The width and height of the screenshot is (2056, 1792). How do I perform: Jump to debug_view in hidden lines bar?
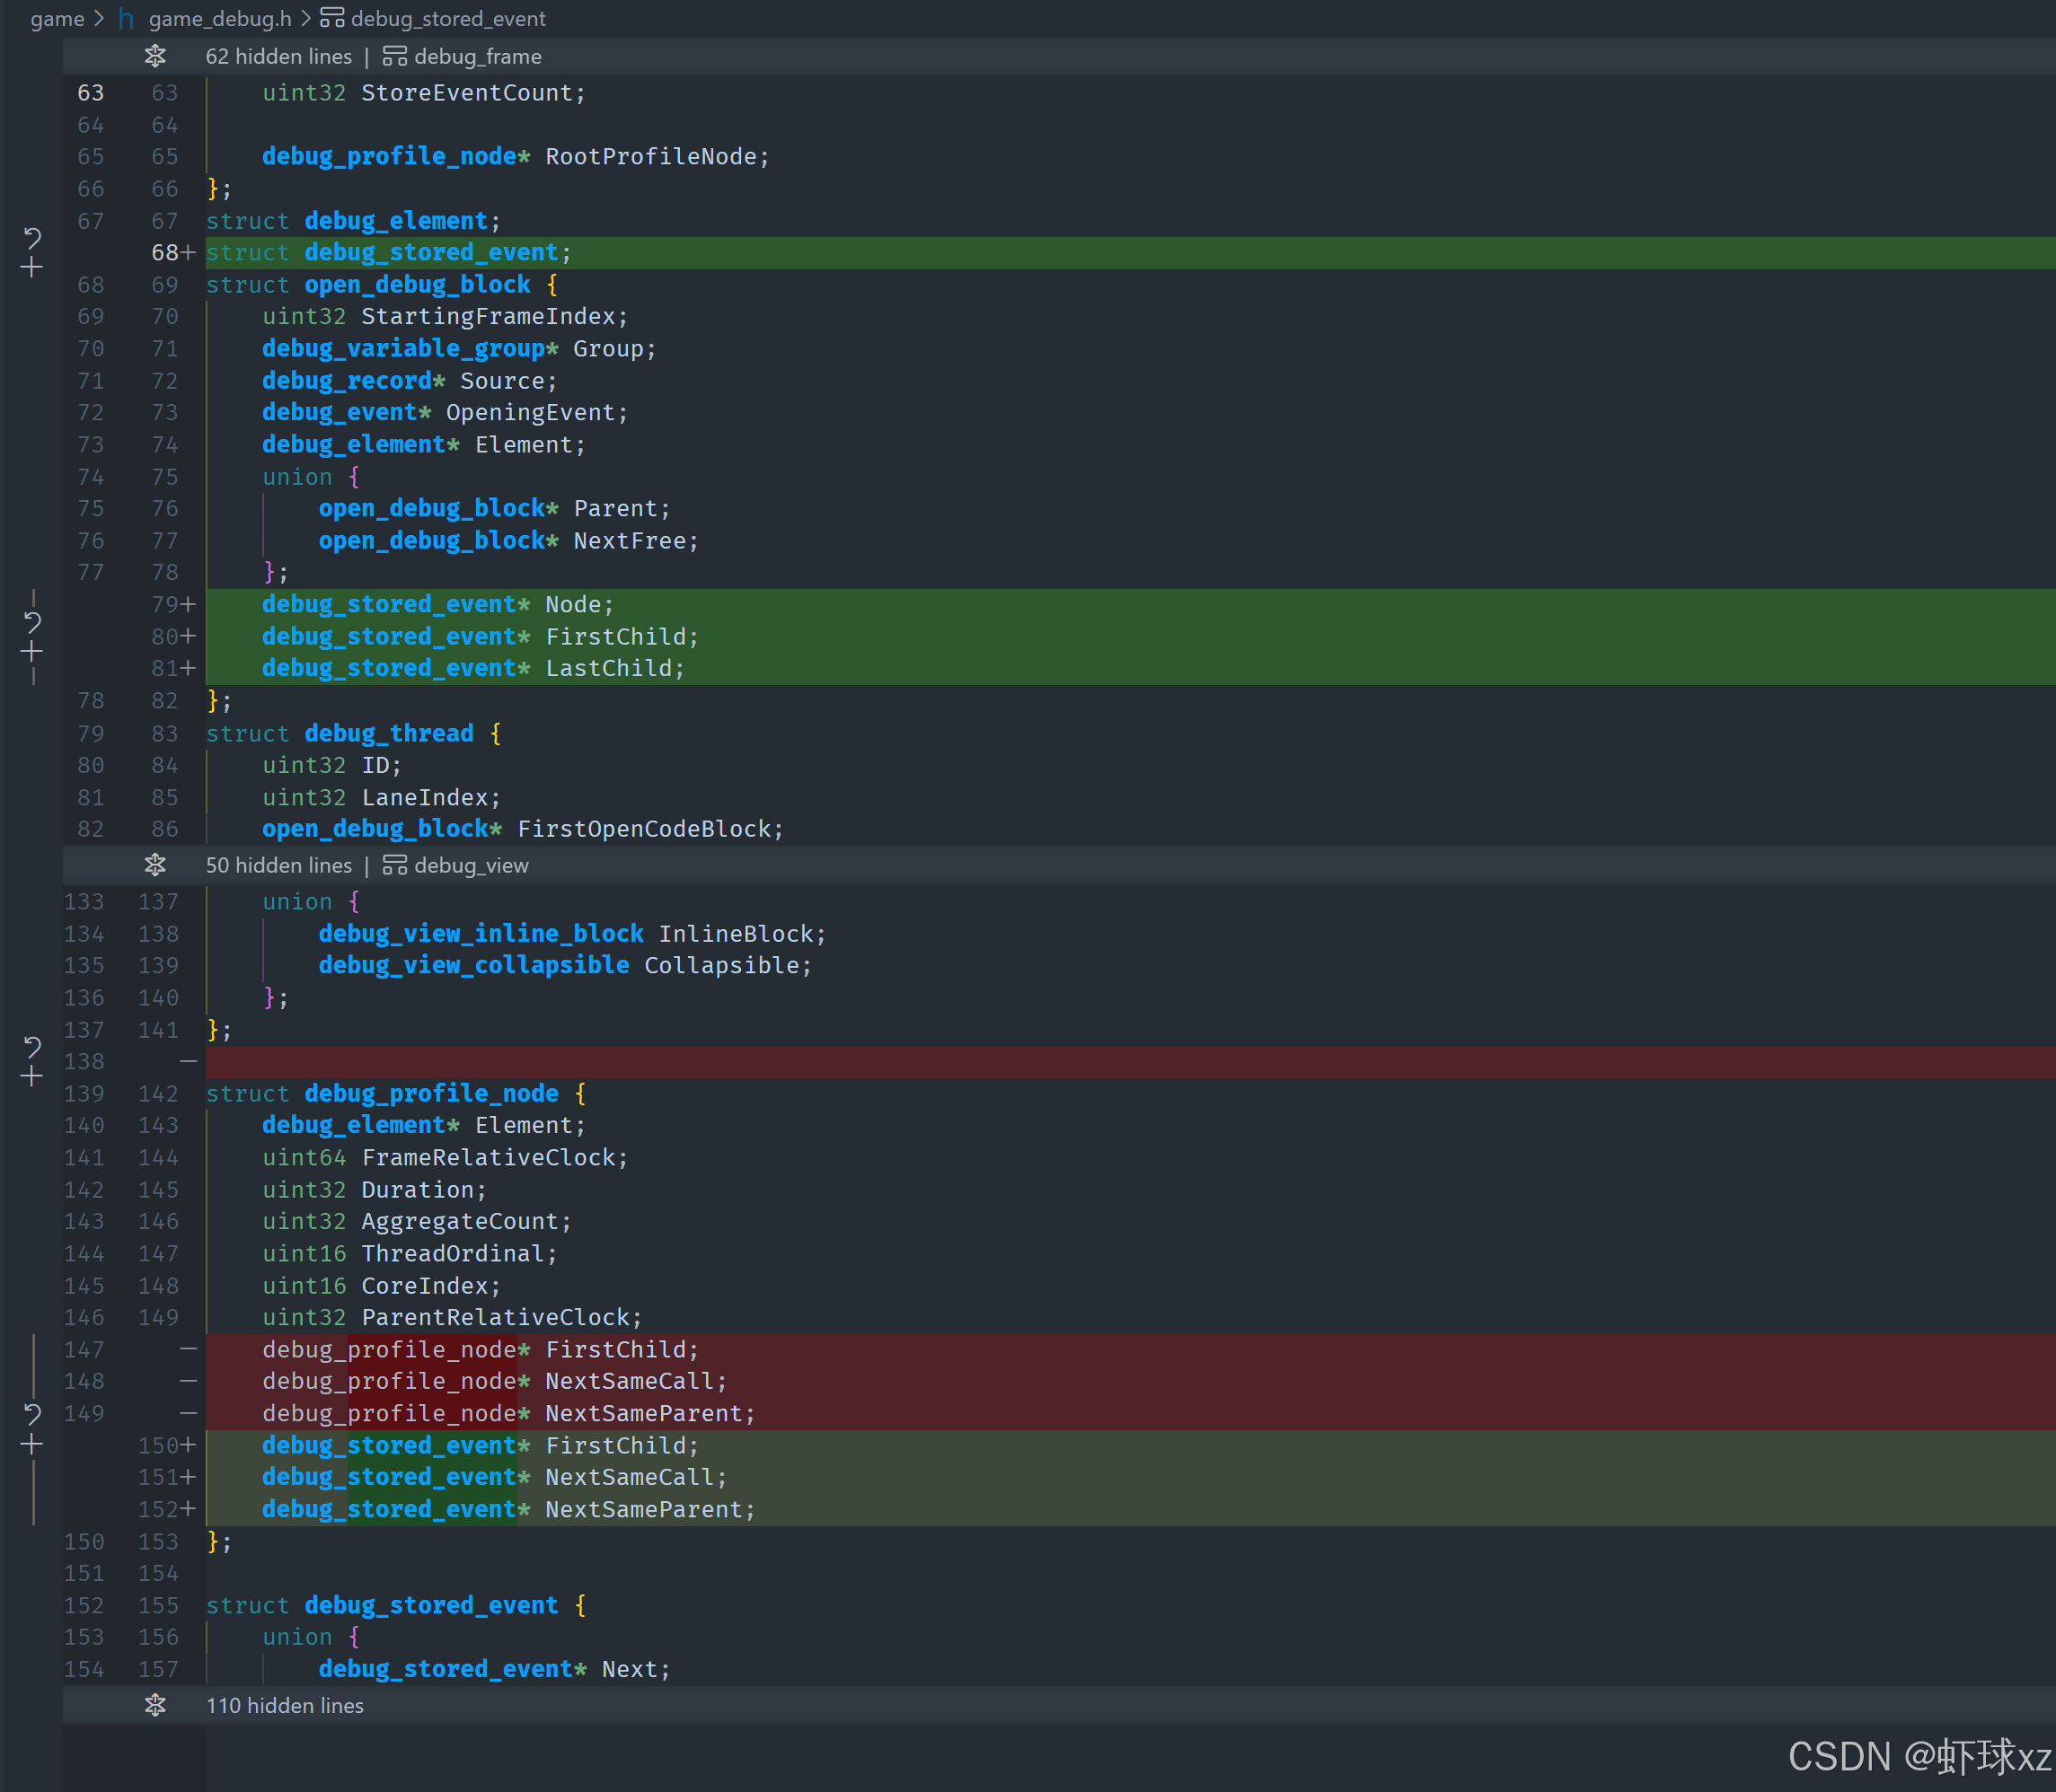pos(471,865)
